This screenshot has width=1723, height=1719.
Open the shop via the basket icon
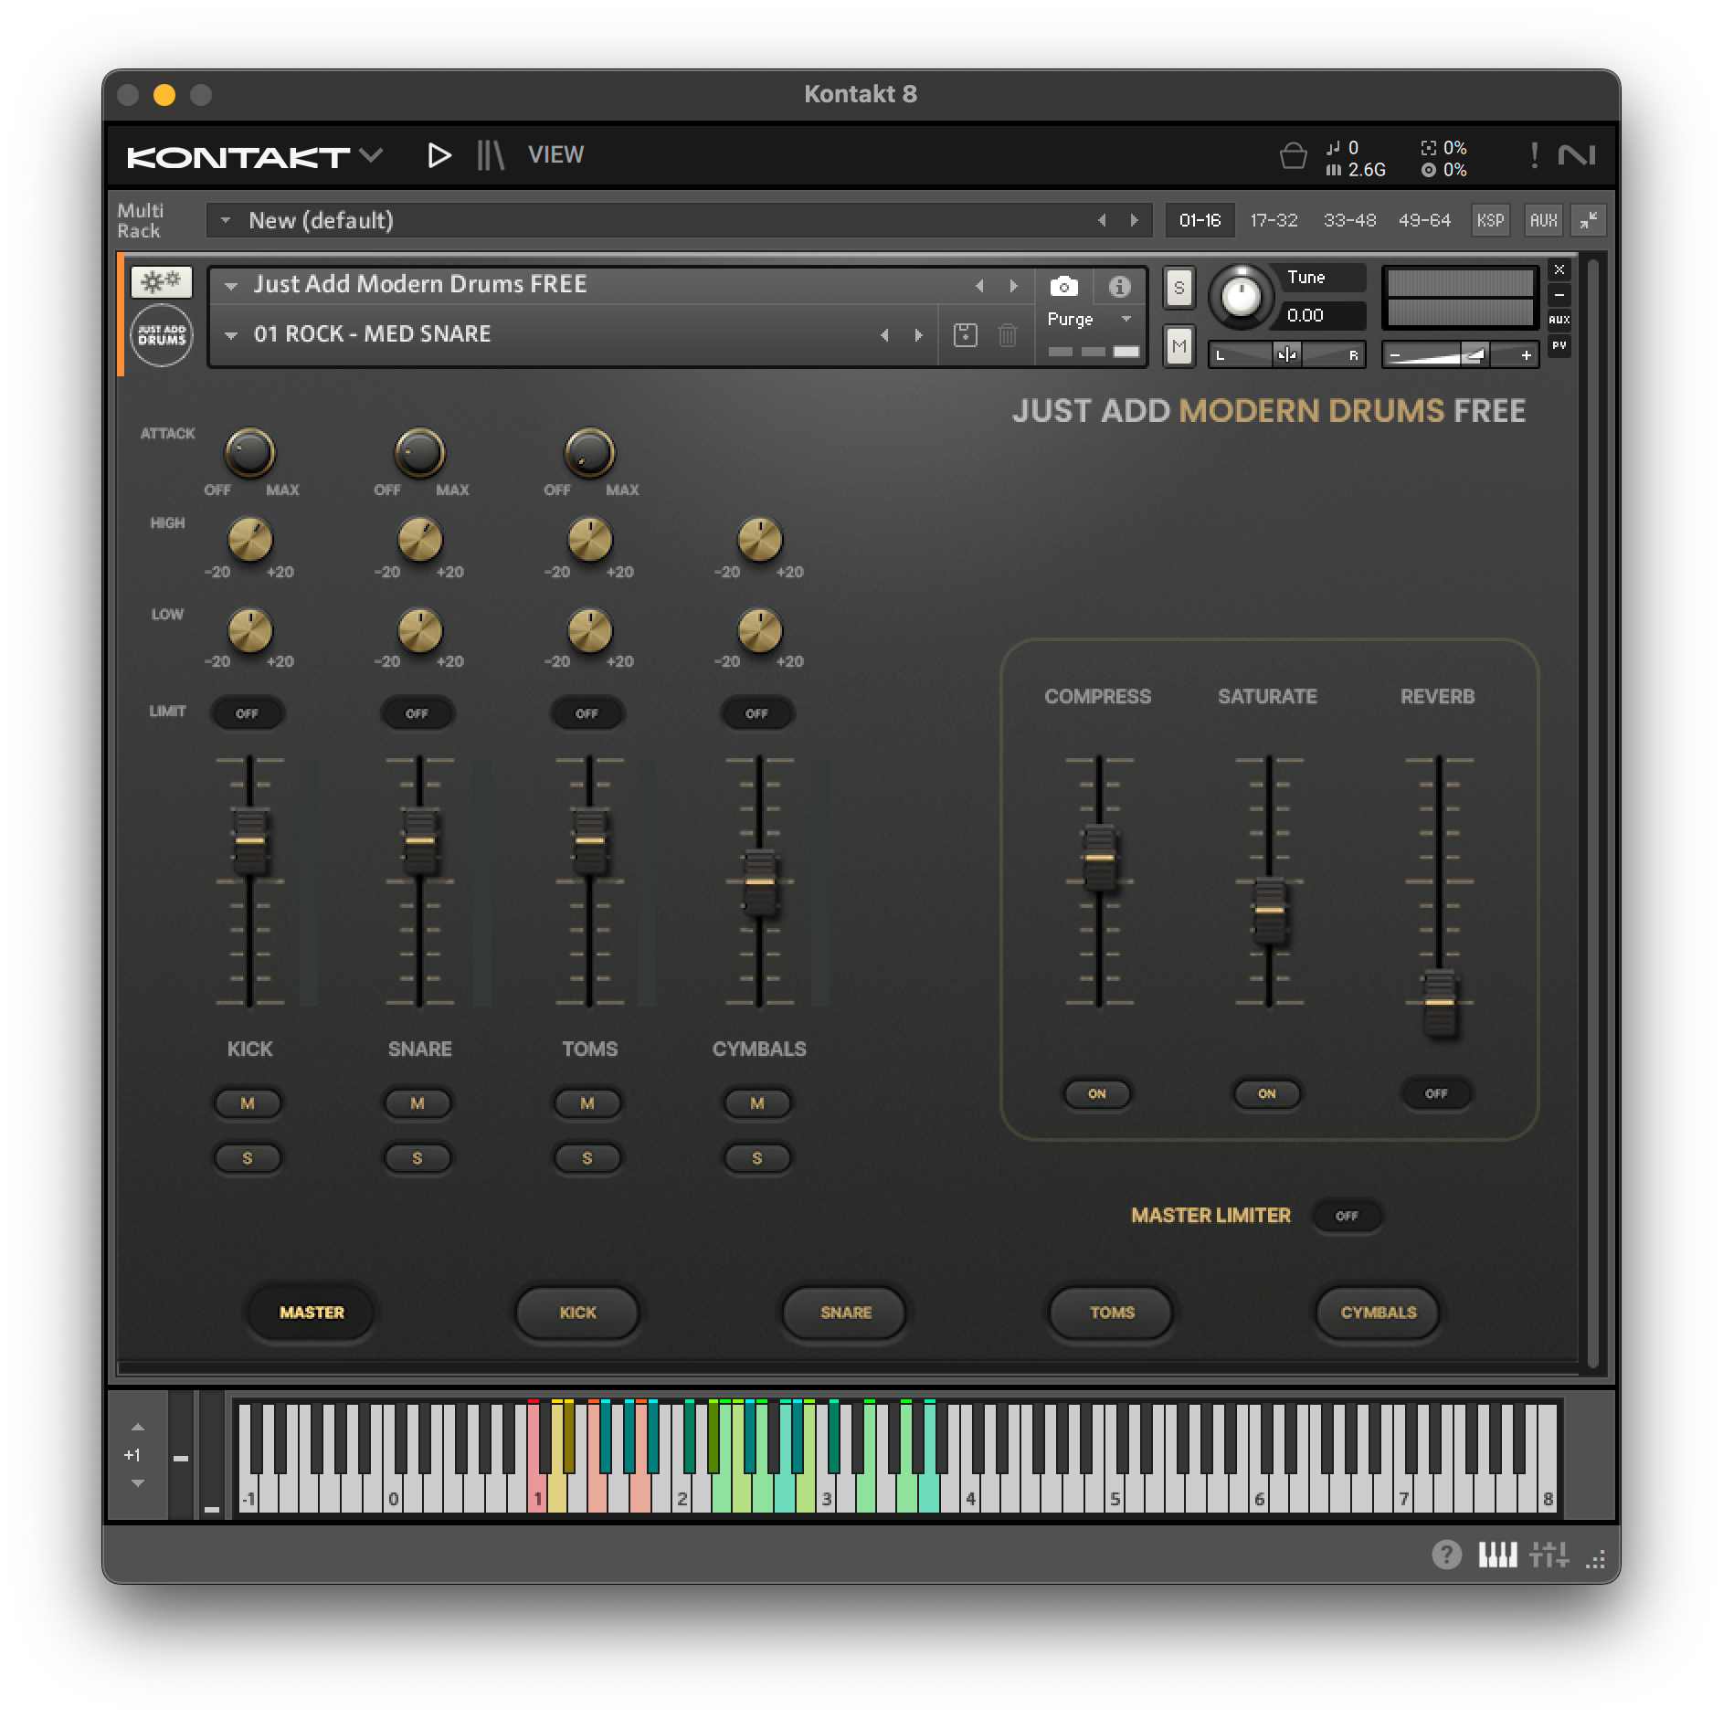pos(1292,155)
